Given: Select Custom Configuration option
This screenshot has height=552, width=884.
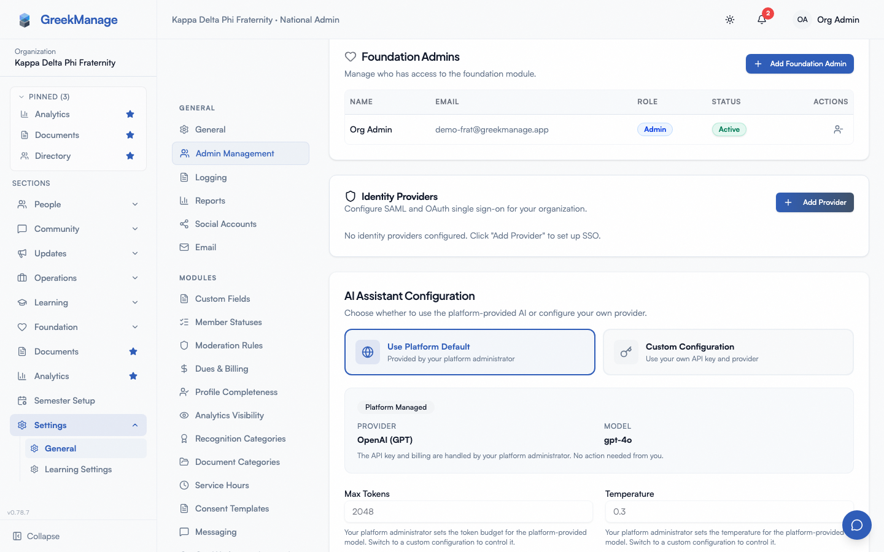Looking at the screenshot, I should [x=728, y=352].
